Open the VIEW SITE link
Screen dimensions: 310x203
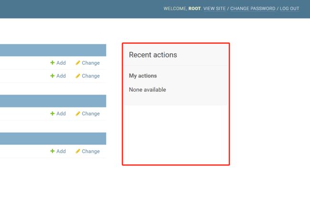click(215, 9)
